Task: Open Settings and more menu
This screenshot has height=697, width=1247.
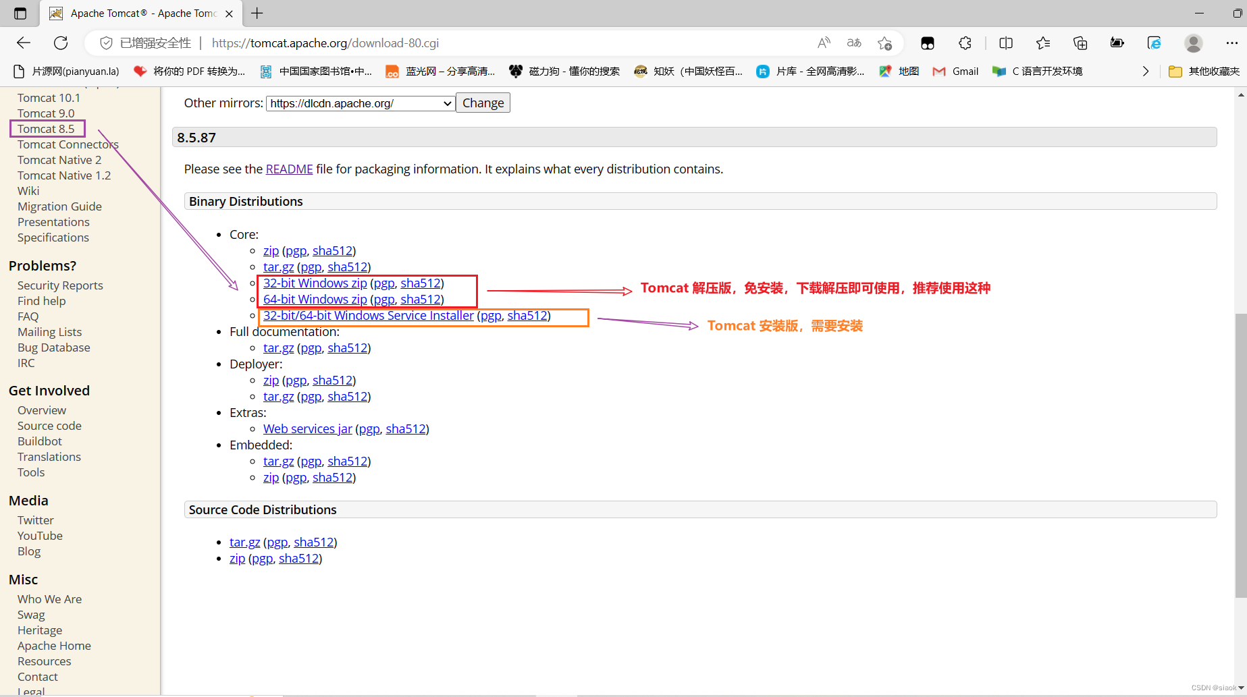Action: [1232, 43]
